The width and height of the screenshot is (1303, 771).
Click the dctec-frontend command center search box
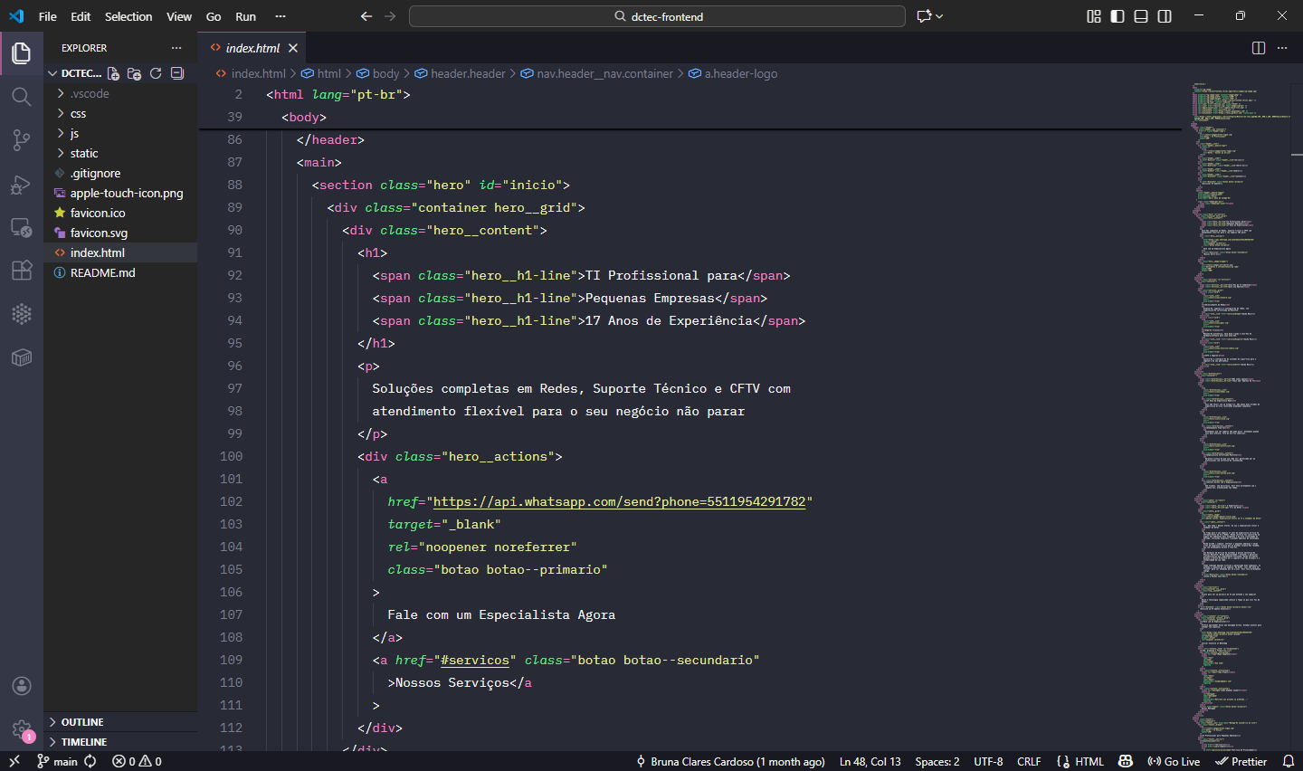click(x=657, y=15)
